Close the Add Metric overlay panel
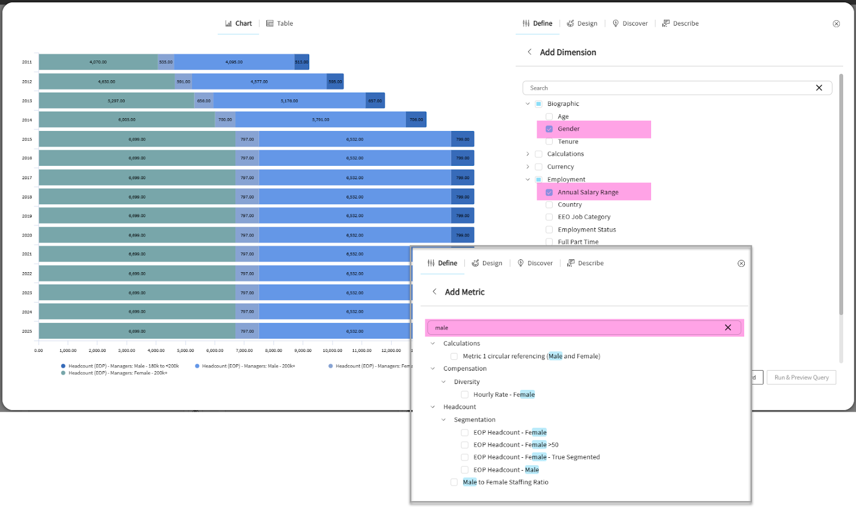 [x=741, y=263]
